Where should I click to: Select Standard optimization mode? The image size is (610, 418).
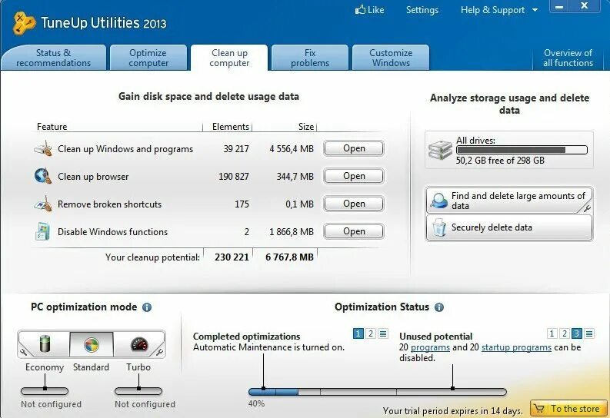pyautogui.click(x=92, y=344)
